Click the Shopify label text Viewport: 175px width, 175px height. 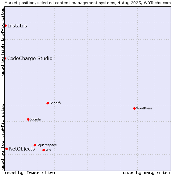(55, 103)
